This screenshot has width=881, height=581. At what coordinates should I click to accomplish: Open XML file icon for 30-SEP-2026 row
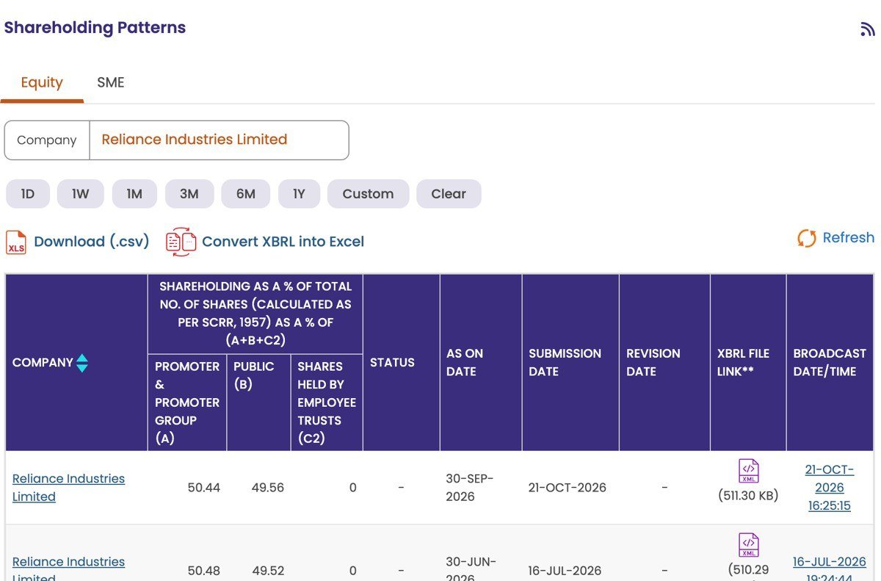pos(749,471)
